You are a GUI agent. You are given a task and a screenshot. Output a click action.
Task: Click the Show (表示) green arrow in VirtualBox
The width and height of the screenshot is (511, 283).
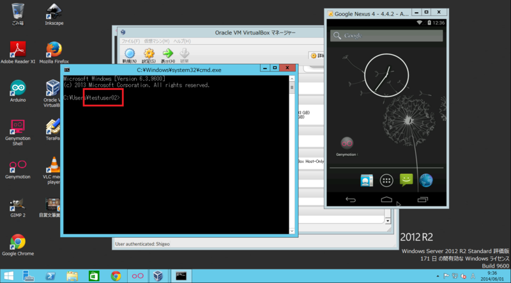[x=168, y=56]
